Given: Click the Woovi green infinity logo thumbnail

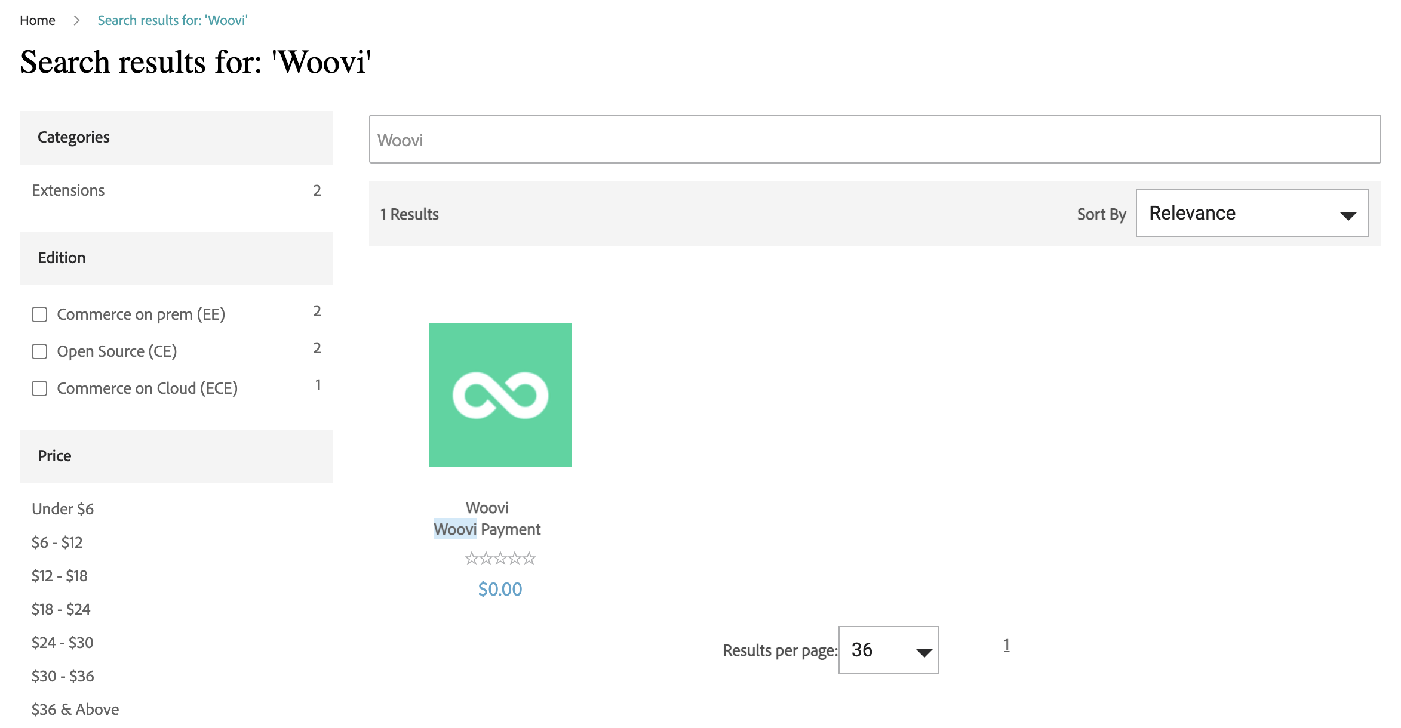Looking at the screenshot, I should click(x=500, y=394).
